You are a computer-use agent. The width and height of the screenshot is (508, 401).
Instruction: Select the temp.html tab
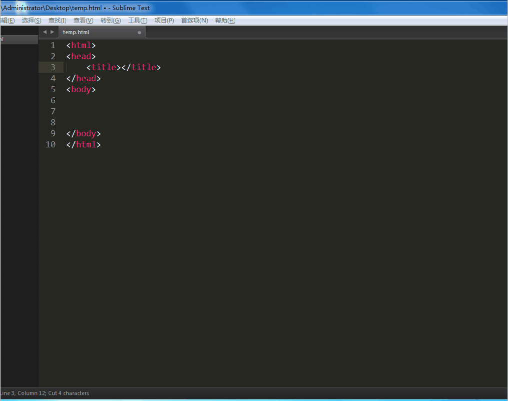coord(102,32)
